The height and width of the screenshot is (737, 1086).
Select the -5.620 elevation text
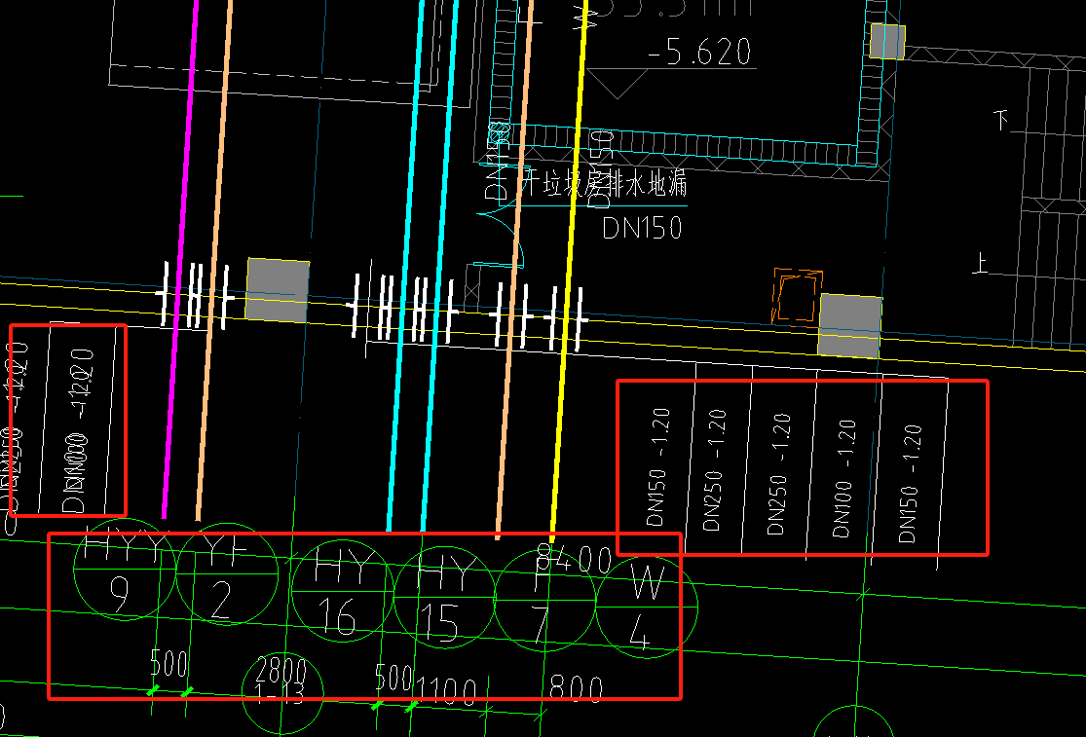pos(699,52)
